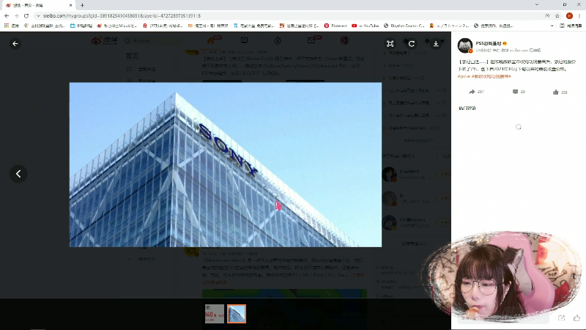The width and height of the screenshot is (586, 330).
Task: Open the post author's avatar
Action: point(465,45)
